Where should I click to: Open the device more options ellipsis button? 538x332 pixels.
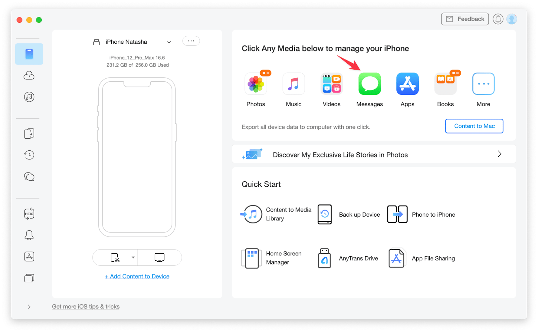[191, 41]
